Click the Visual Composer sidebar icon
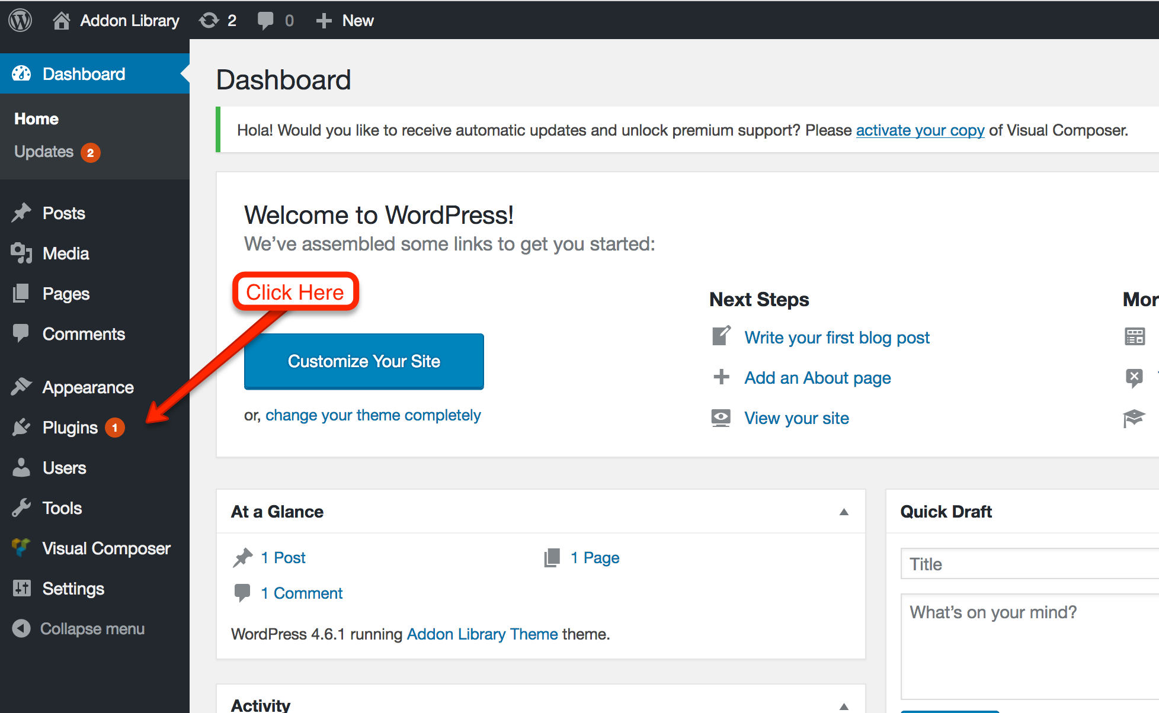The width and height of the screenshot is (1159, 713). click(x=21, y=548)
